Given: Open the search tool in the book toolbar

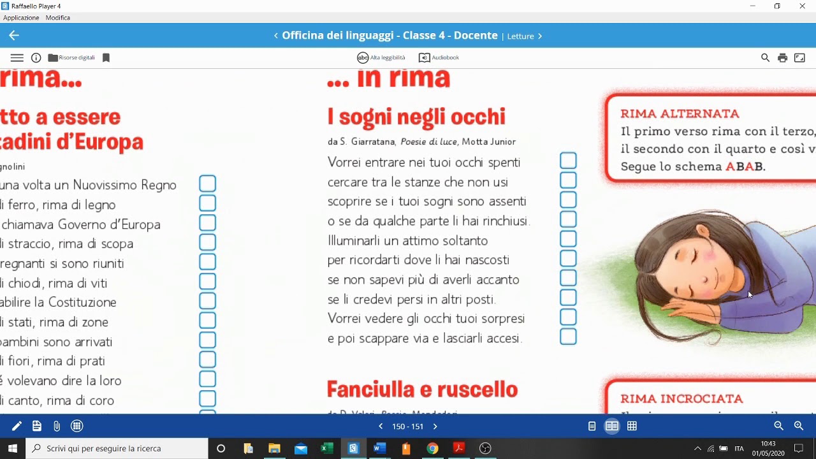Looking at the screenshot, I should click(x=765, y=57).
